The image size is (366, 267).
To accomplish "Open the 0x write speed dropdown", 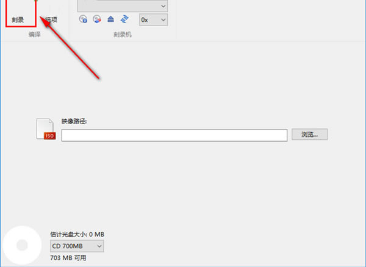I will (x=152, y=20).
